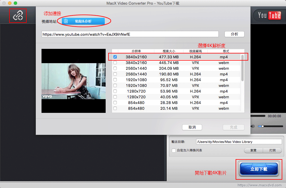Check the 1280x720 VPX webm option
Image resolution: width=286 pixels, height=188 pixels.
point(115,97)
